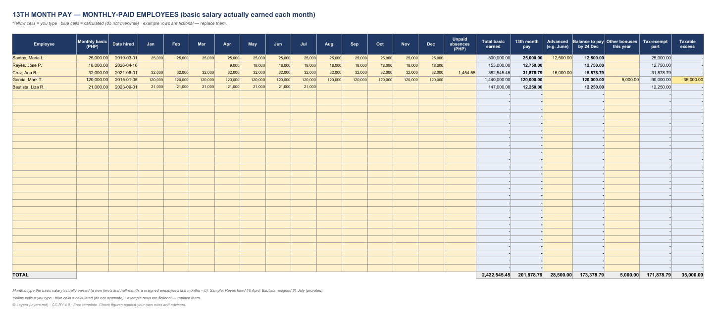Viewport: 716px width, 319px height.
Task: Click Garcia's other bonuses cell
Action: (x=622, y=80)
